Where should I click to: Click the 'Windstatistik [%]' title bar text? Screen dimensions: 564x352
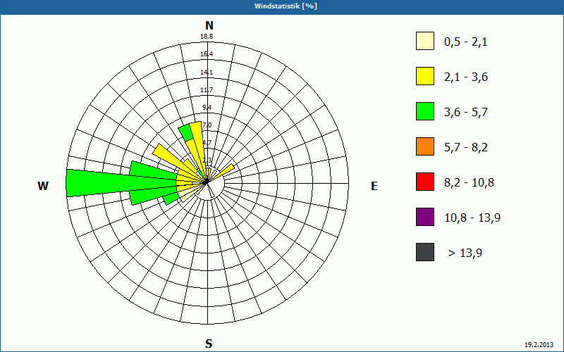point(286,6)
